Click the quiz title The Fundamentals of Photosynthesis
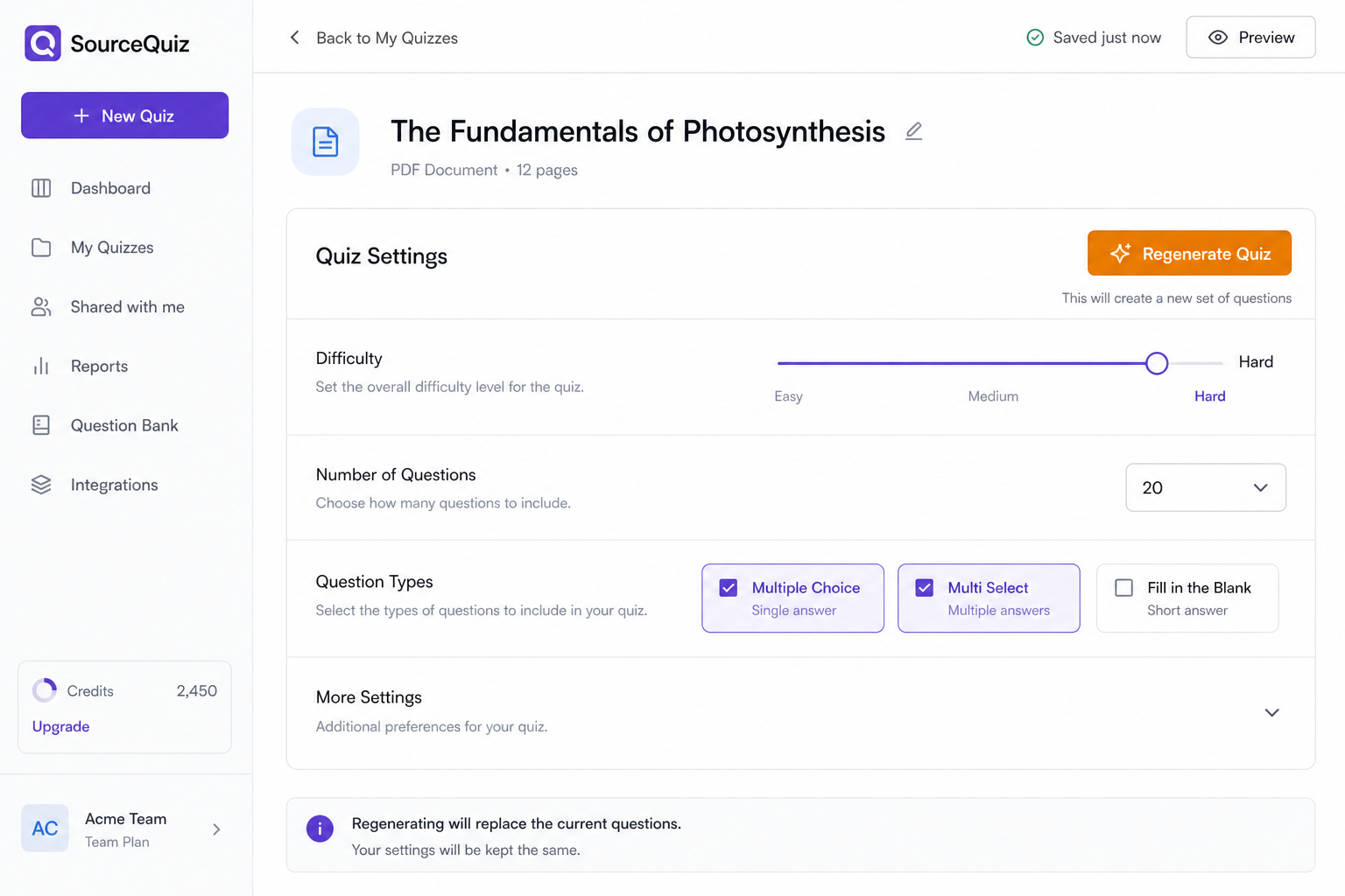Viewport: 1345px width, 896px height. [x=637, y=131]
